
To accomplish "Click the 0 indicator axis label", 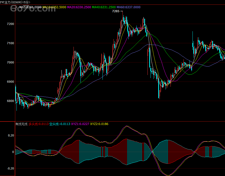I will click(13, 152).
